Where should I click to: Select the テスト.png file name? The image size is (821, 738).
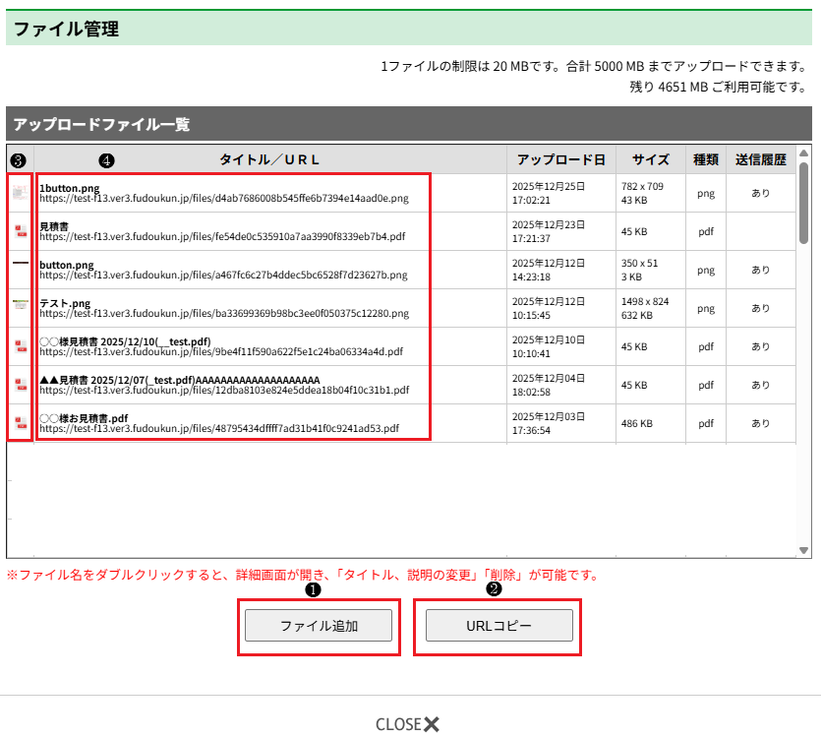[65, 302]
